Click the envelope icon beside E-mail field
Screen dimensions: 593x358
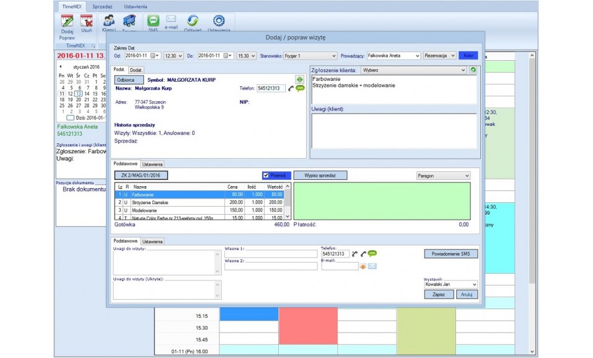[372, 266]
